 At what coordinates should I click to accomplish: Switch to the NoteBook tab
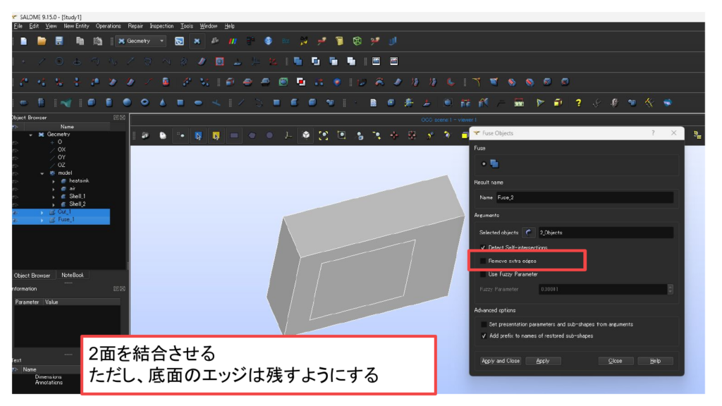73,275
